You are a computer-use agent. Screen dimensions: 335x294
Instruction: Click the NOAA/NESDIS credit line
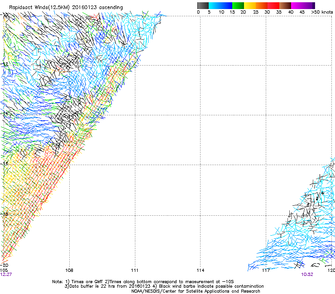pyautogui.click(x=196, y=291)
